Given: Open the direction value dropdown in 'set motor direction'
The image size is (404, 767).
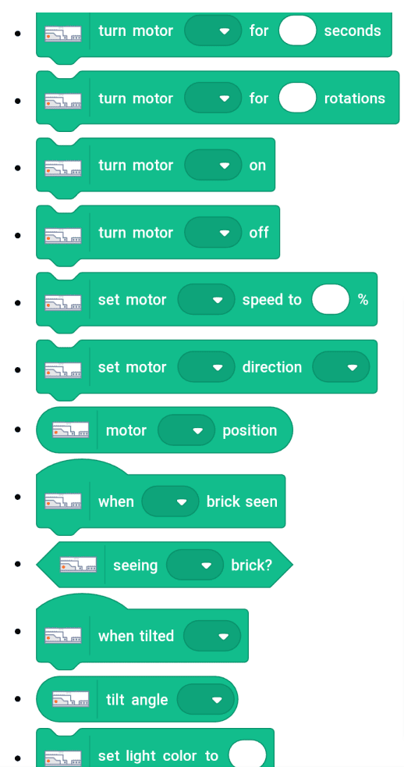Looking at the screenshot, I should [x=341, y=367].
